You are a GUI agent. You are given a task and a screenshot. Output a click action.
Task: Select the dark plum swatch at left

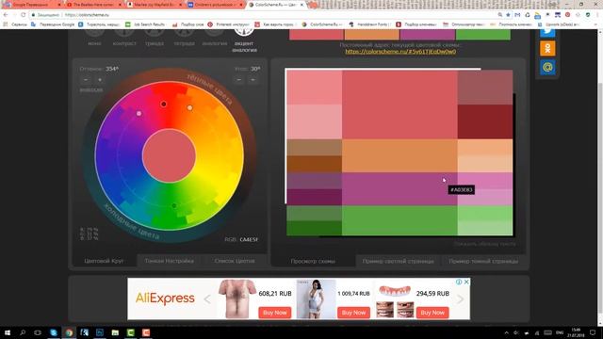point(314,197)
